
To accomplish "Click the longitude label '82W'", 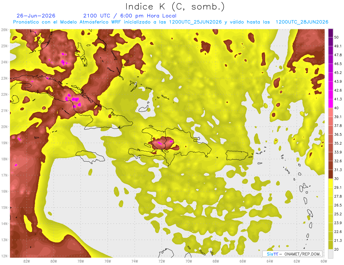I will click(x=27, y=261).
